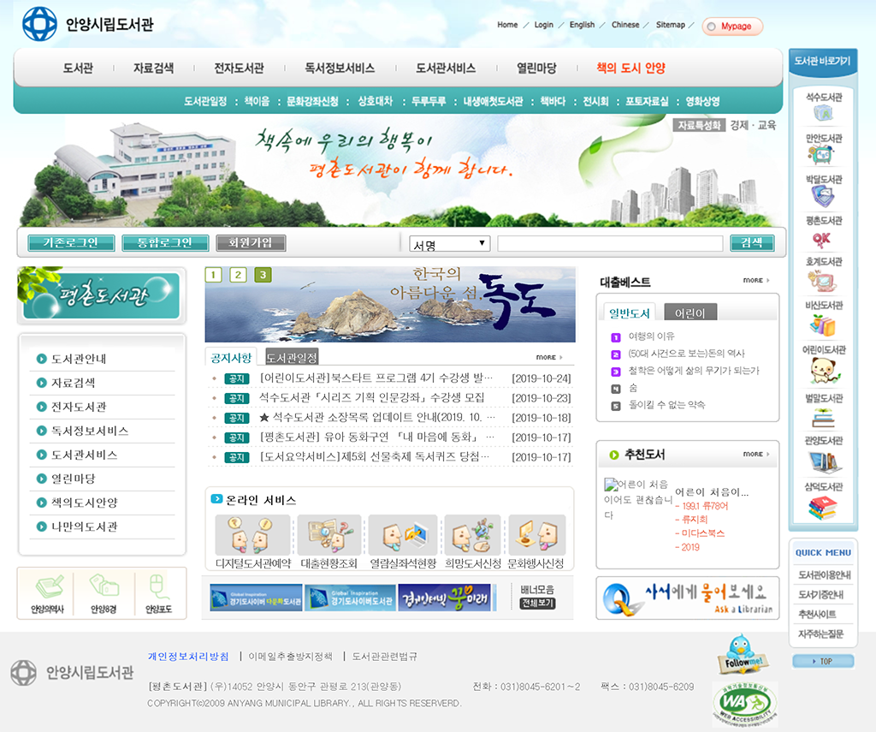This screenshot has width=876, height=732.
Task: Open the 열람실좌석현황 seat status icon
Action: [403, 536]
